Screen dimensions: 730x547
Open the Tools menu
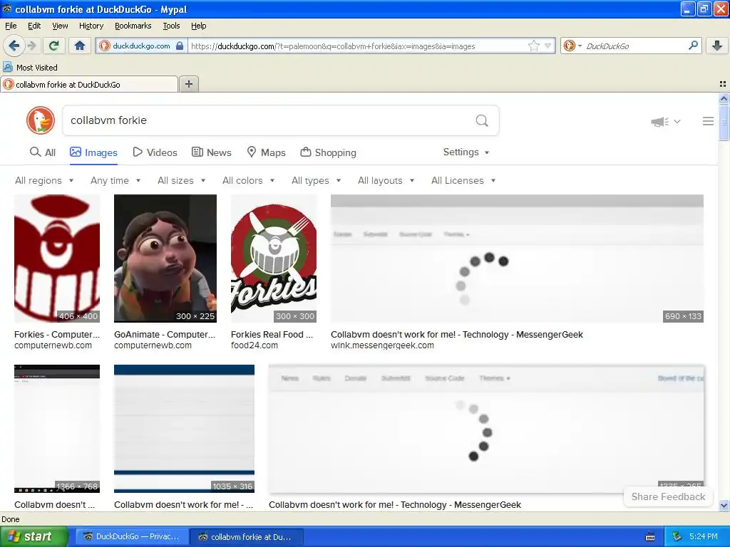(x=171, y=26)
